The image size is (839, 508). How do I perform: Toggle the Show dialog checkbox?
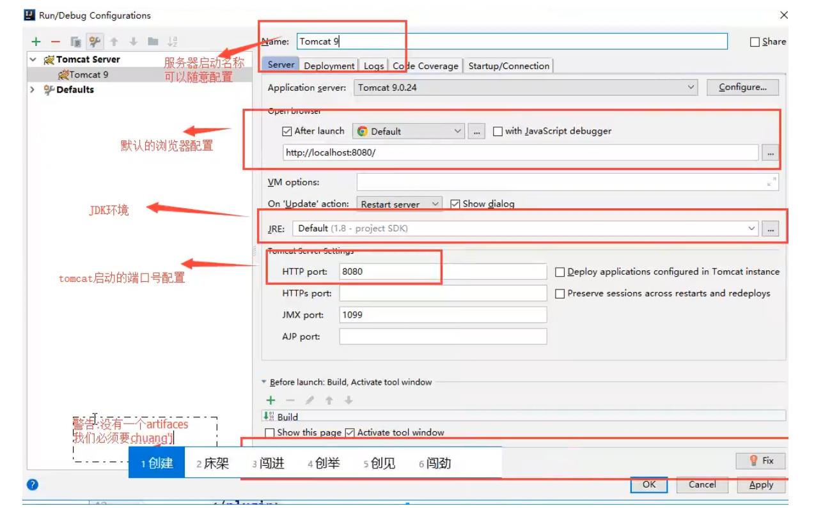click(455, 204)
